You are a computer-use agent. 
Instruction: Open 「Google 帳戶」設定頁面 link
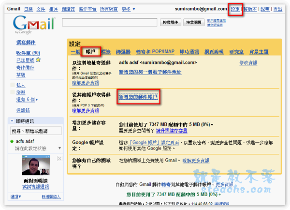pyautogui.click(x=154, y=142)
